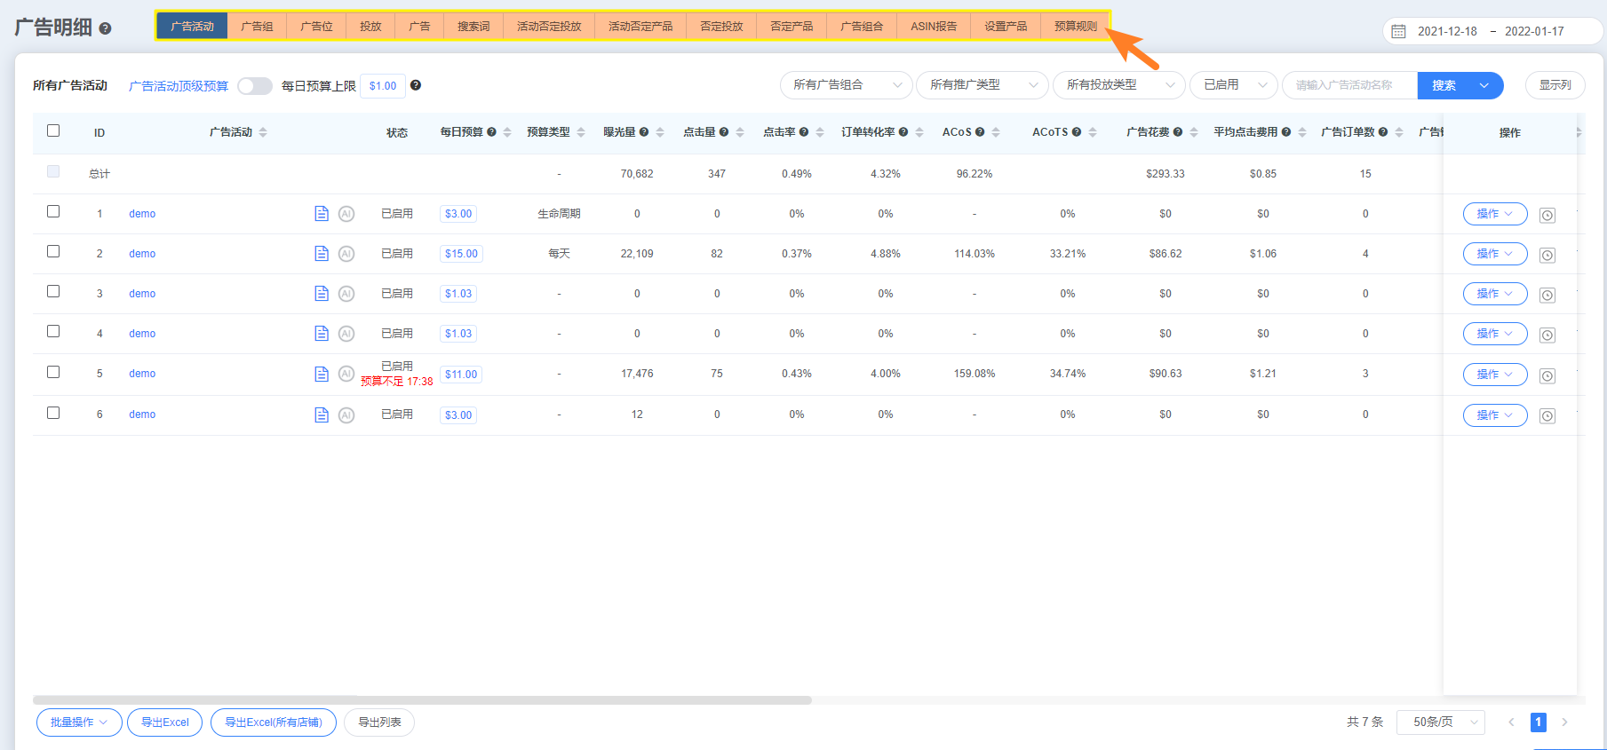Open the 预算规则 tab
The image size is (1607, 750).
pyautogui.click(x=1075, y=27)
